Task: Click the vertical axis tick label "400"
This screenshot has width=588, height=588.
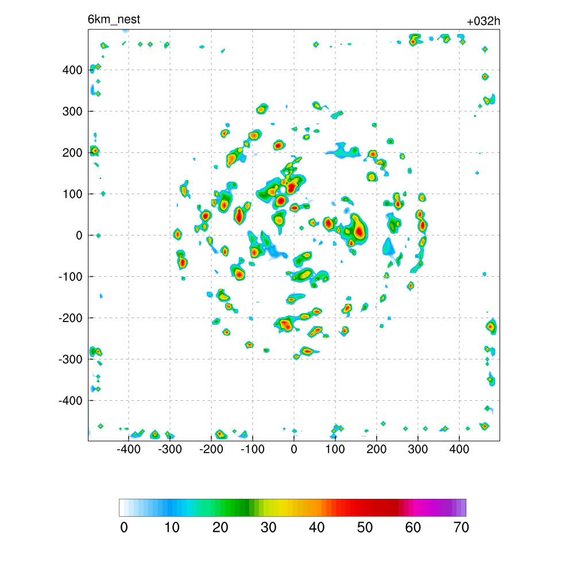Action: tap(72, 70)
